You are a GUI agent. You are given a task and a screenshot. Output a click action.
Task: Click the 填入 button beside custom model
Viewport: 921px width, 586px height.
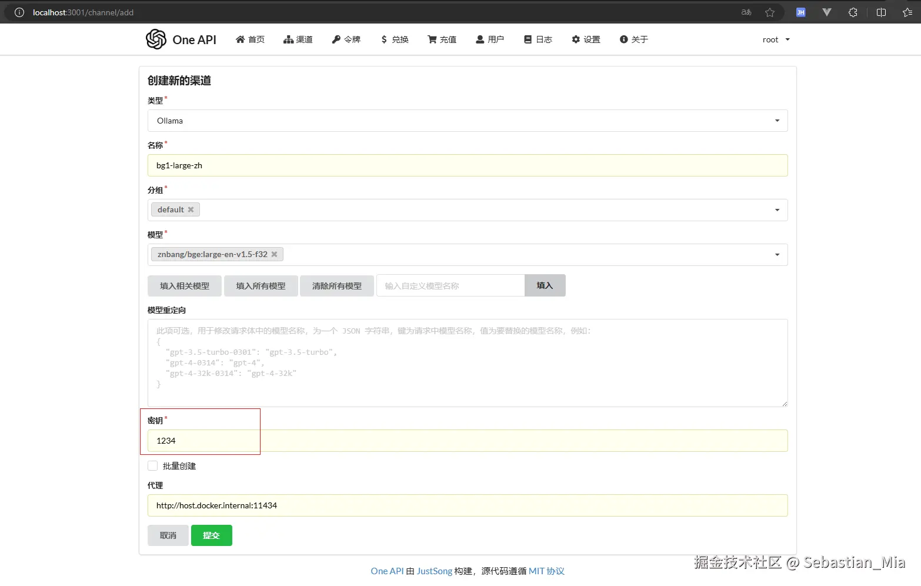coord(545,285)
